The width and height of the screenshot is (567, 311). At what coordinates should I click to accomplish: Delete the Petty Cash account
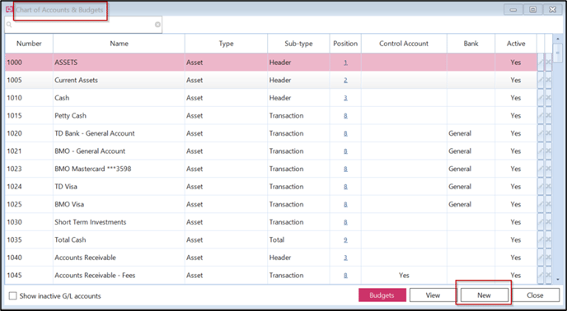click(x=548, y=115)
